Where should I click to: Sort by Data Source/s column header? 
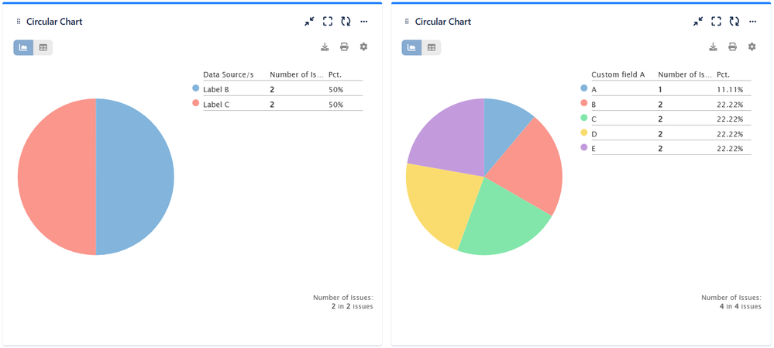(228, 74)
